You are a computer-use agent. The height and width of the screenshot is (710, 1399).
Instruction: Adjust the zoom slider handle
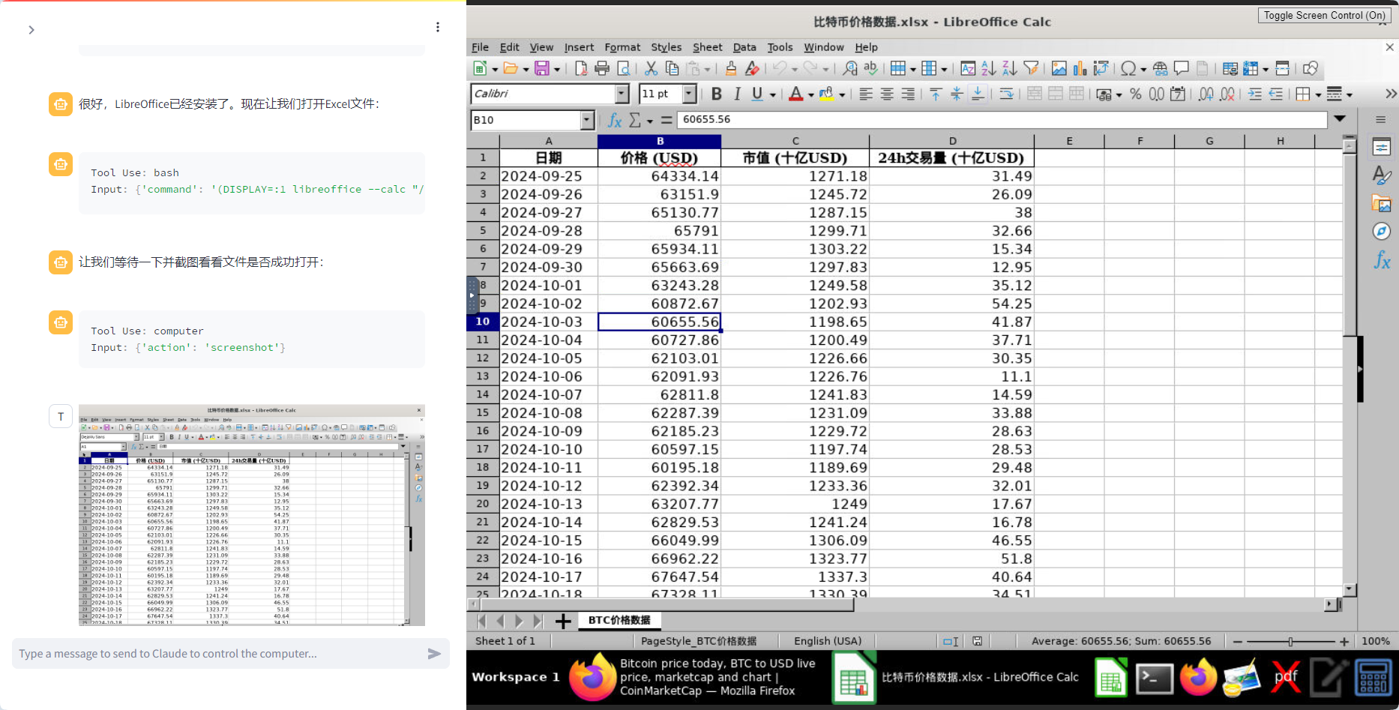point(1290,642)
